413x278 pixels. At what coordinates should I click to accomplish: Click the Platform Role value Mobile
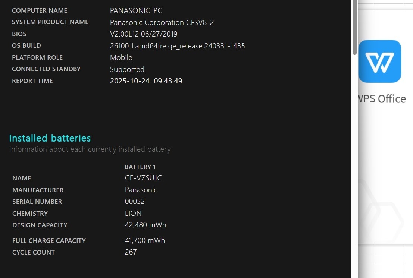click(121, 57)
